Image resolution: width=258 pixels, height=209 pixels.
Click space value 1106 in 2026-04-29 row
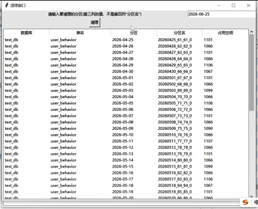coord(208,65)
